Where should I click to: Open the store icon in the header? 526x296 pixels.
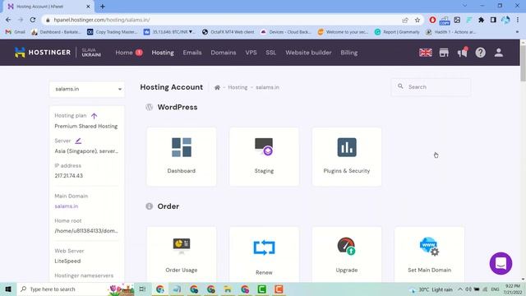point(444,53)
